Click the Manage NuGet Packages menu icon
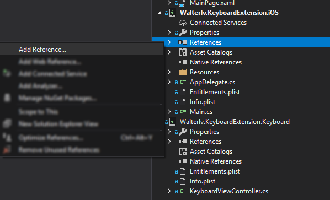Screen dimensions: 330x200 7,98
